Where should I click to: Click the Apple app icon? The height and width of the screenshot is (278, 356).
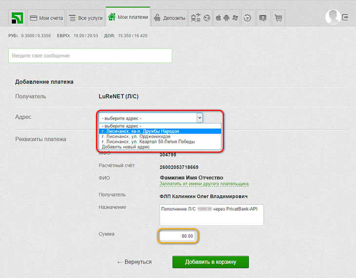point(218,18)
